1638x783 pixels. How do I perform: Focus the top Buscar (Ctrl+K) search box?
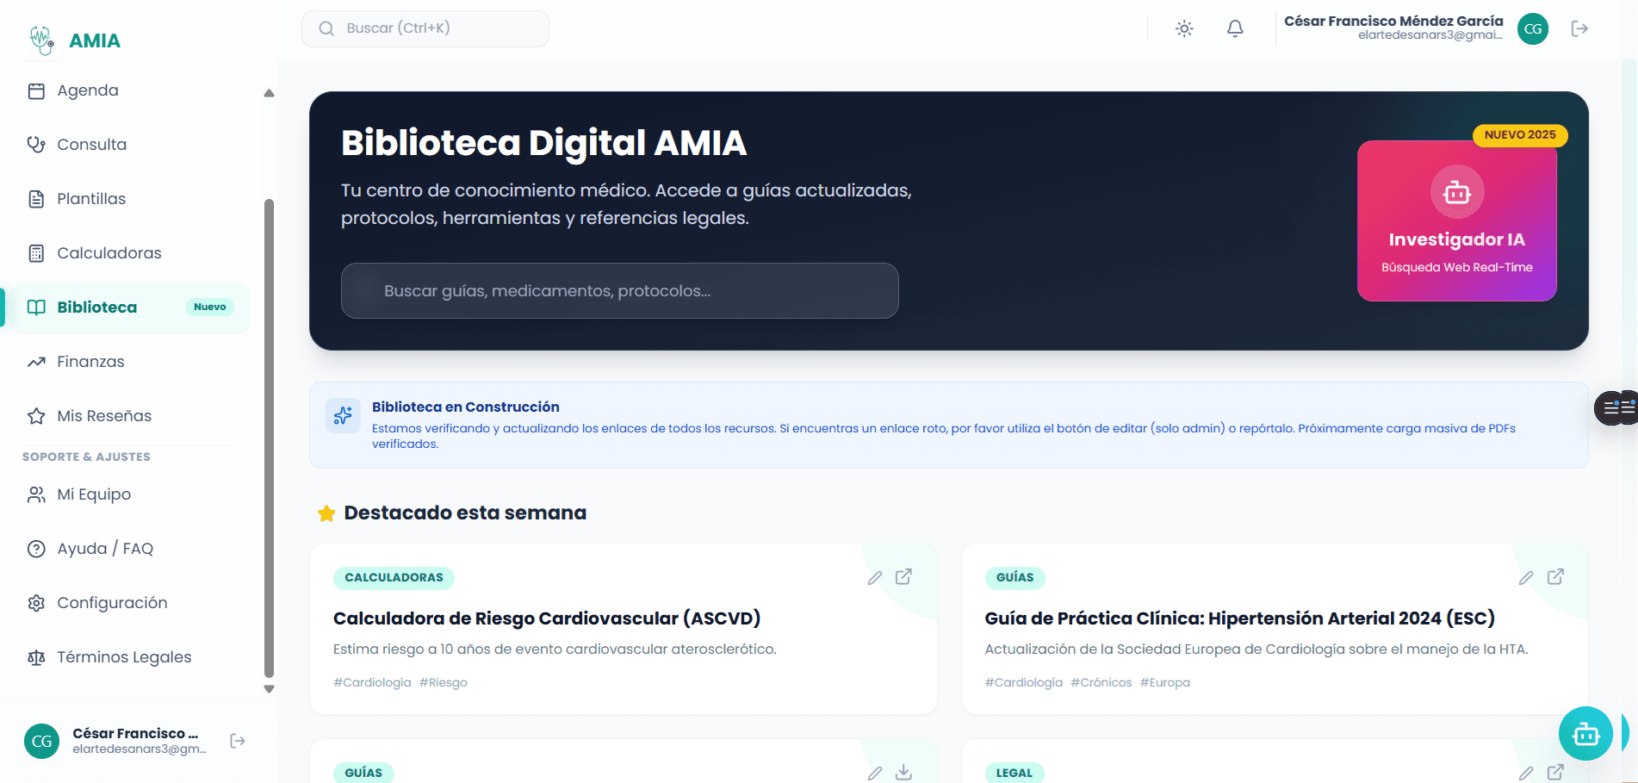click(425, 28)
